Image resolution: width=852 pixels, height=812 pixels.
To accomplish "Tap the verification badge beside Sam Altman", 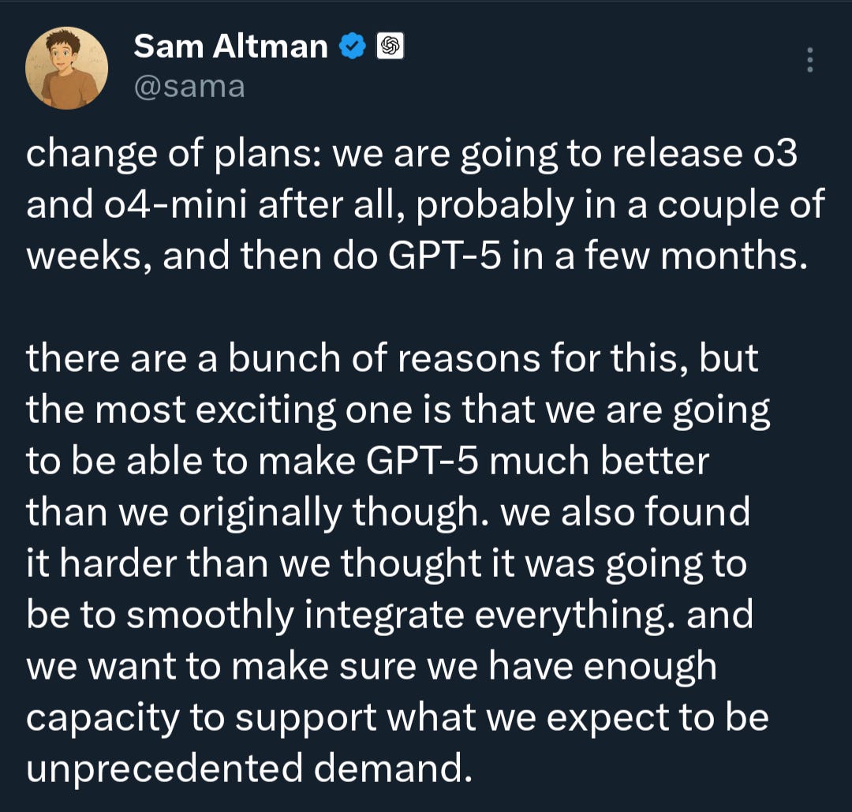I will tap(352, 47).
